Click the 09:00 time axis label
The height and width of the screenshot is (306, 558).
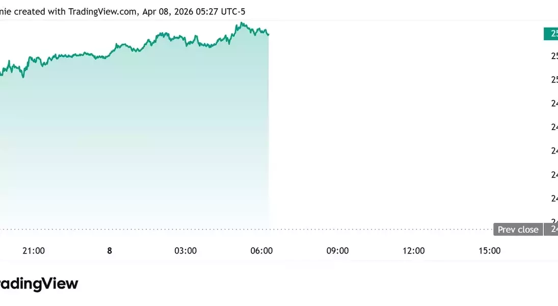[x=337, y=250]
